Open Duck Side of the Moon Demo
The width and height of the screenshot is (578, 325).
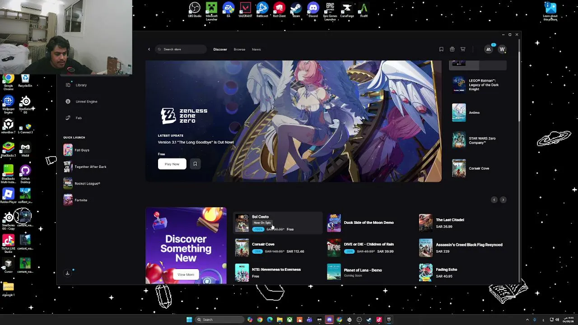coord(369,223)
